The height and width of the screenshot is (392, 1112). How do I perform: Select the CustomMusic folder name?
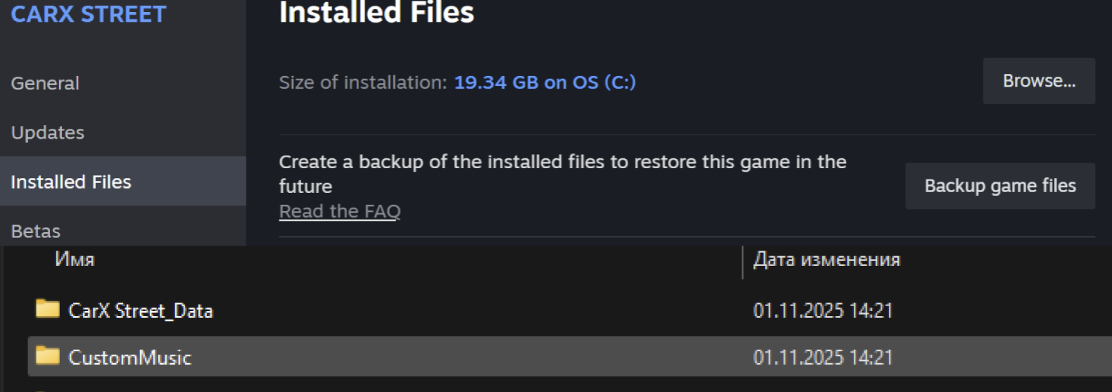130,358
